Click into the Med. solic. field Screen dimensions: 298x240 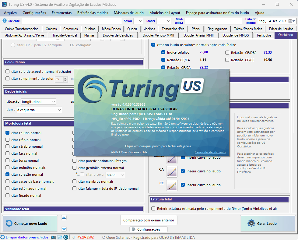tap(213, 21)
